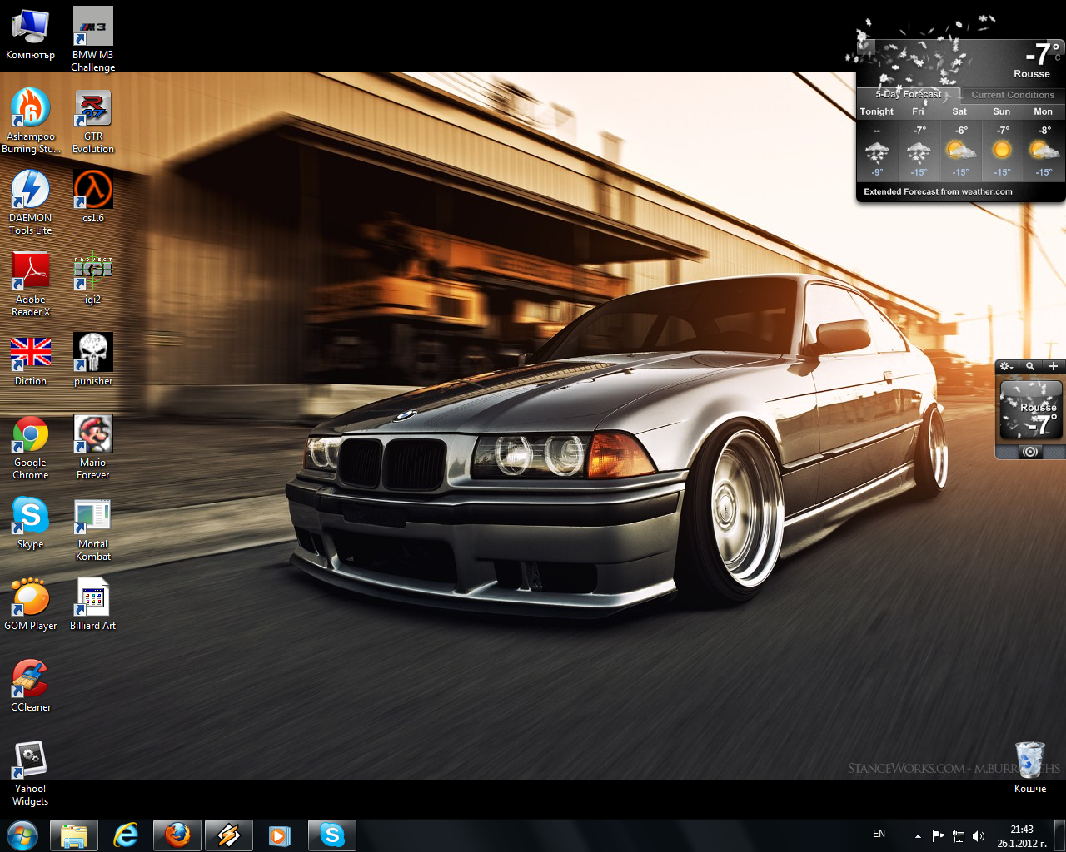The height and width of the screenshot is (852, 1066).
Task: Click the Rousse city name in weather widget
Action: (1032, 74)
